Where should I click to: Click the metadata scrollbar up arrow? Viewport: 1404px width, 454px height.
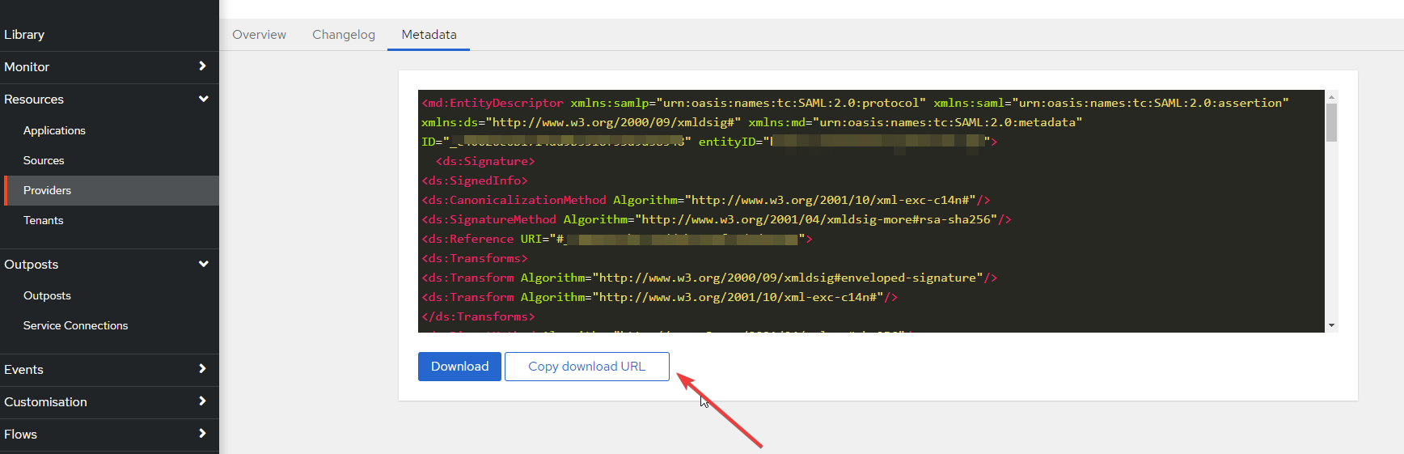pos(1331,96)
